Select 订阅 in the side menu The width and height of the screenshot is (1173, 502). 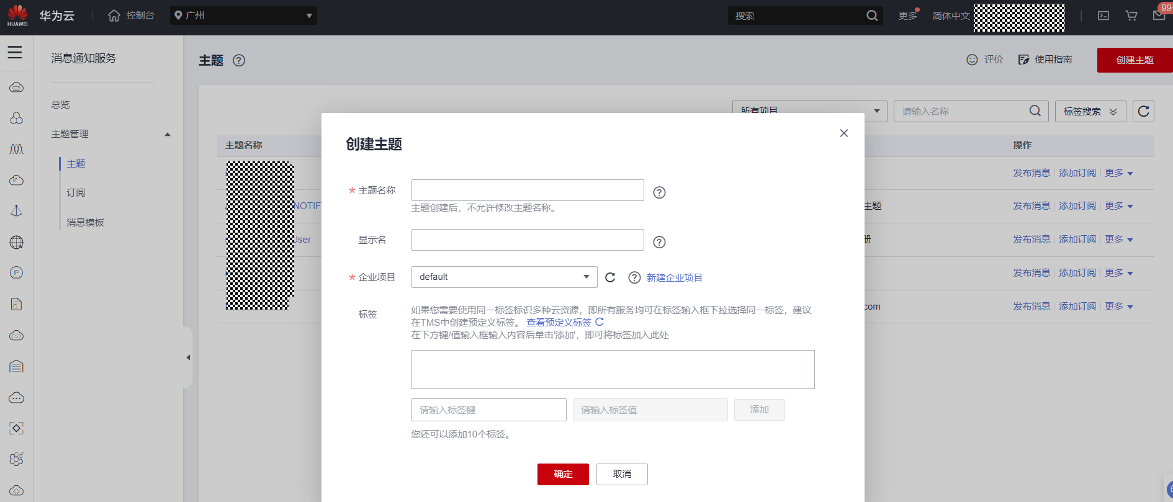click(x=76, y=193)
